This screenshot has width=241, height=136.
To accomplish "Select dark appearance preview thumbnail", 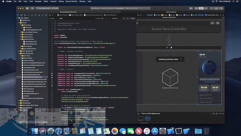I will [x=148, y=118].
